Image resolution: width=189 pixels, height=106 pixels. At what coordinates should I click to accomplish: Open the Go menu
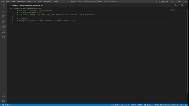[35, 2]
